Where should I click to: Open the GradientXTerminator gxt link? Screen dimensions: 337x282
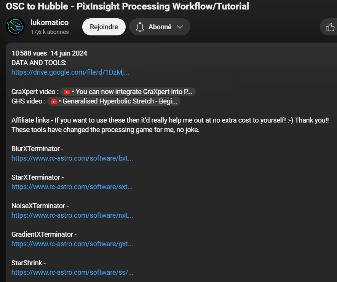click(x=72, y=244)
